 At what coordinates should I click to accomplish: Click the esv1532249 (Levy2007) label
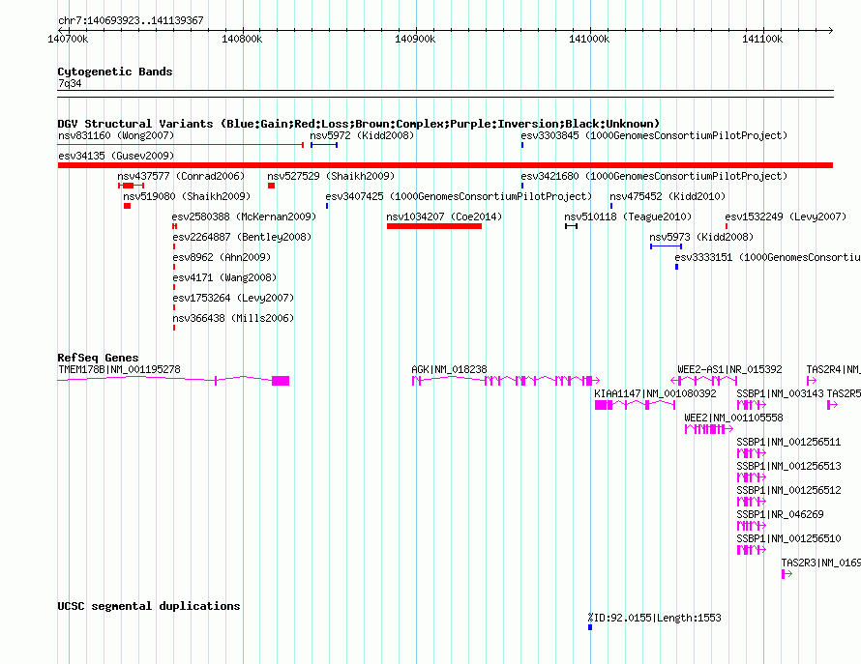(786, 217)
